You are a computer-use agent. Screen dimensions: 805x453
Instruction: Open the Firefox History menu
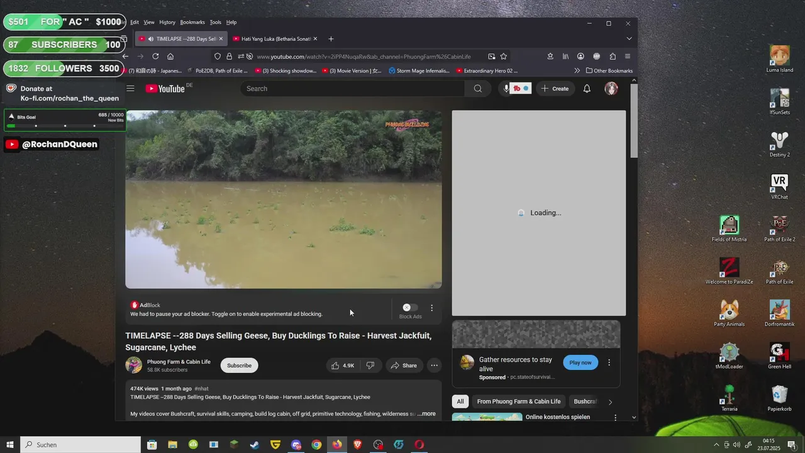pos(167,22)
